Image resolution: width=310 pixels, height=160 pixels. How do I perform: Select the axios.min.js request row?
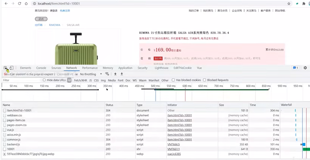click(x=155, y=135)
